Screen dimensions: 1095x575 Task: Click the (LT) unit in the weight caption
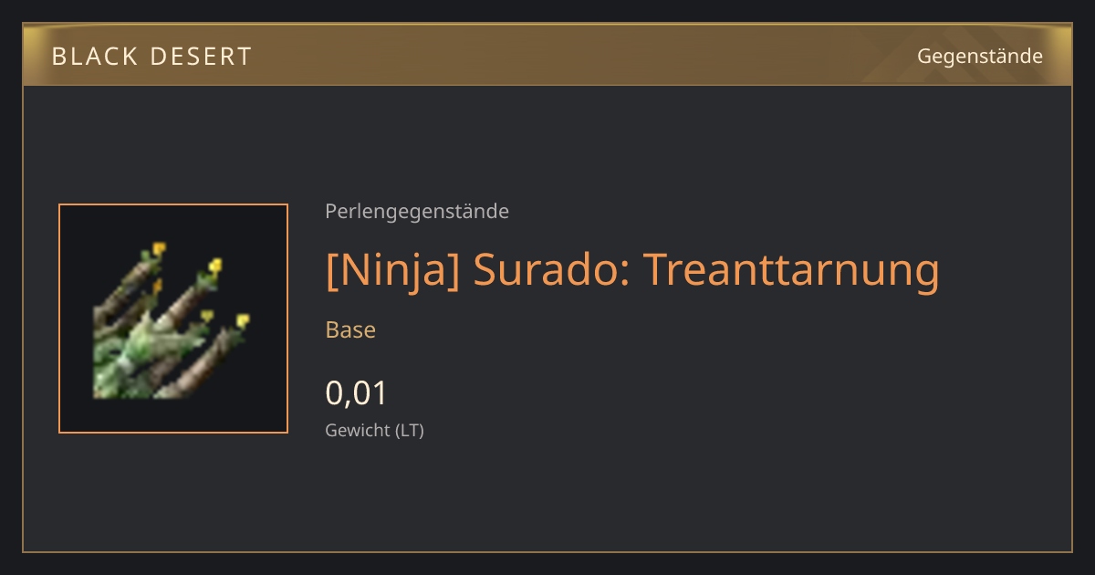[409, 430]
